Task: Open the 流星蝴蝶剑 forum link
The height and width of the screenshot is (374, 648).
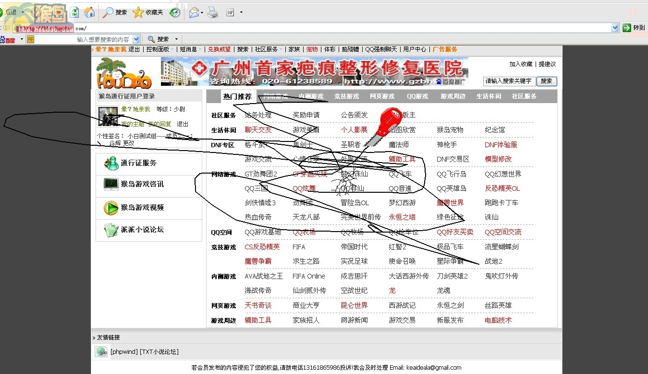Action: 501,247
